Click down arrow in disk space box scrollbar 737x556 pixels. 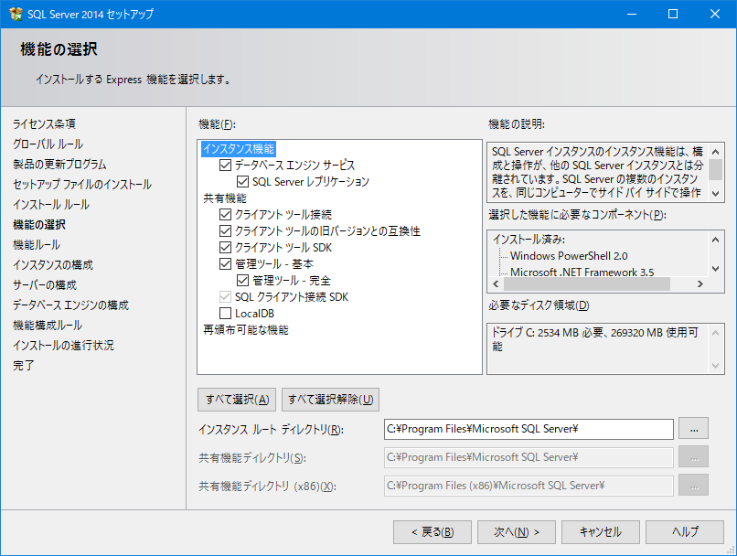(x=715, y=365)
